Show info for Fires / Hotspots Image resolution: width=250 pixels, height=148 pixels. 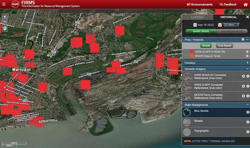(243, 40)
